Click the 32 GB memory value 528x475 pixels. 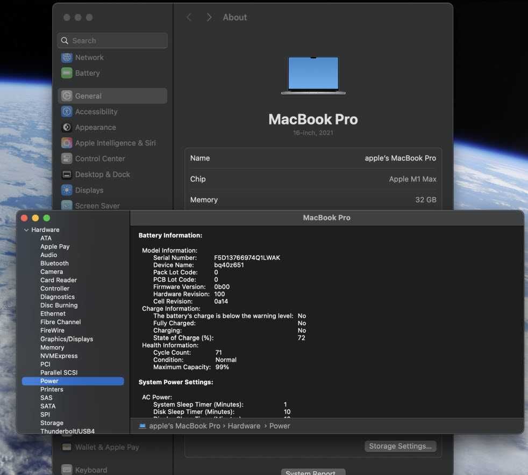[x=426, y=200]
